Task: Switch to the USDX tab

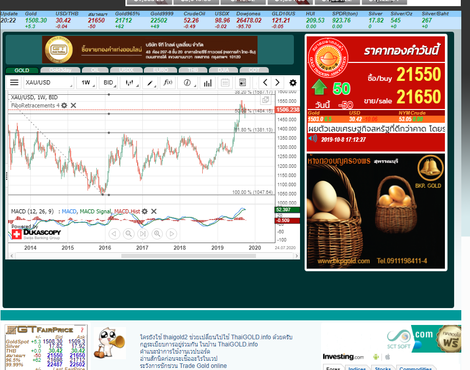Action: (126, 70)
